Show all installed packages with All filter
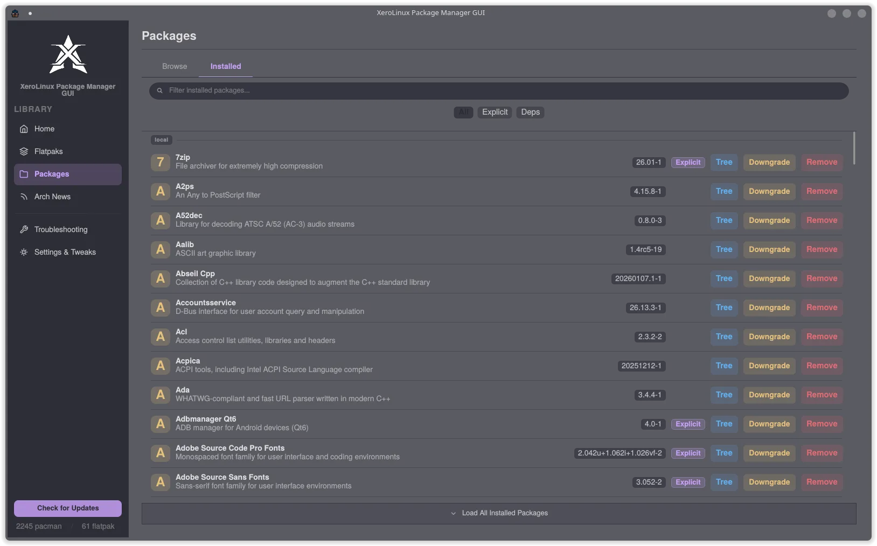 463,112
